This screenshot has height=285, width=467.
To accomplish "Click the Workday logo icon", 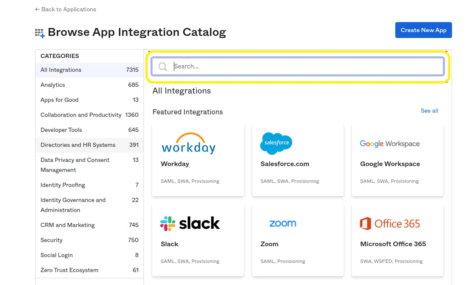I will (188, 144).
